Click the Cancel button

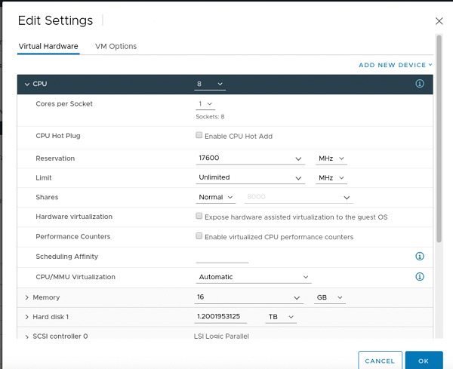380,361
